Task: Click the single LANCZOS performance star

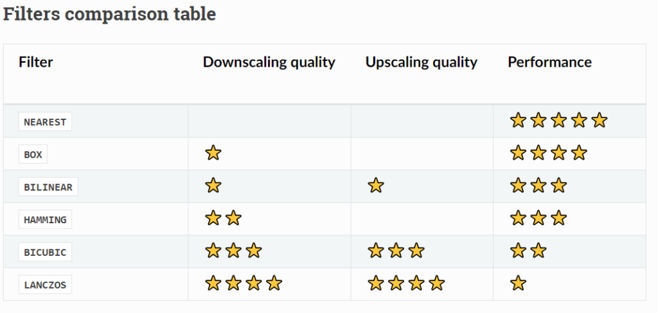Action: click(518, 283)
